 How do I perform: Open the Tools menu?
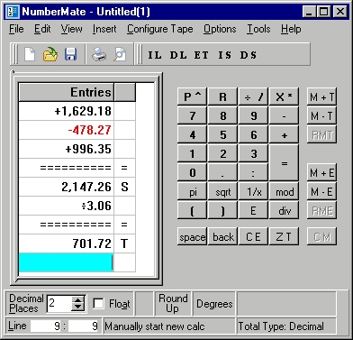258,29
